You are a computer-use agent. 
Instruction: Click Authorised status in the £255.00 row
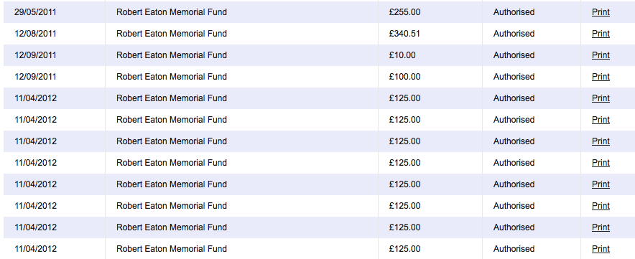point(514,12)
